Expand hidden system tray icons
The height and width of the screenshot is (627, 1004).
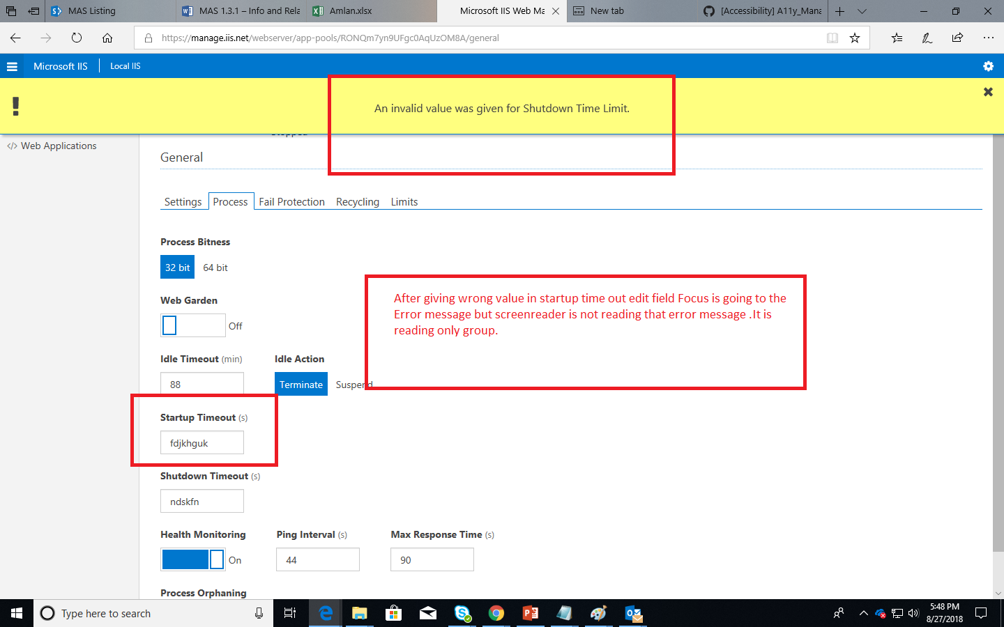(x=863, y=613)
